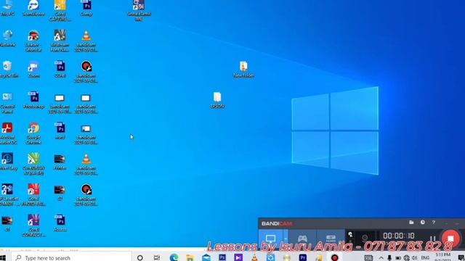This screenshot has width=465, height=261.
Task: Select the Control Panel desktop icon
Action: [x=7, y=103]
